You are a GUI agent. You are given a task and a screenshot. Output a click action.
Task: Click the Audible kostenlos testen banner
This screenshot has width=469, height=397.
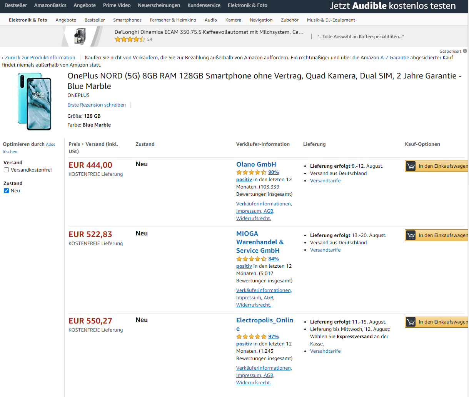393,6
